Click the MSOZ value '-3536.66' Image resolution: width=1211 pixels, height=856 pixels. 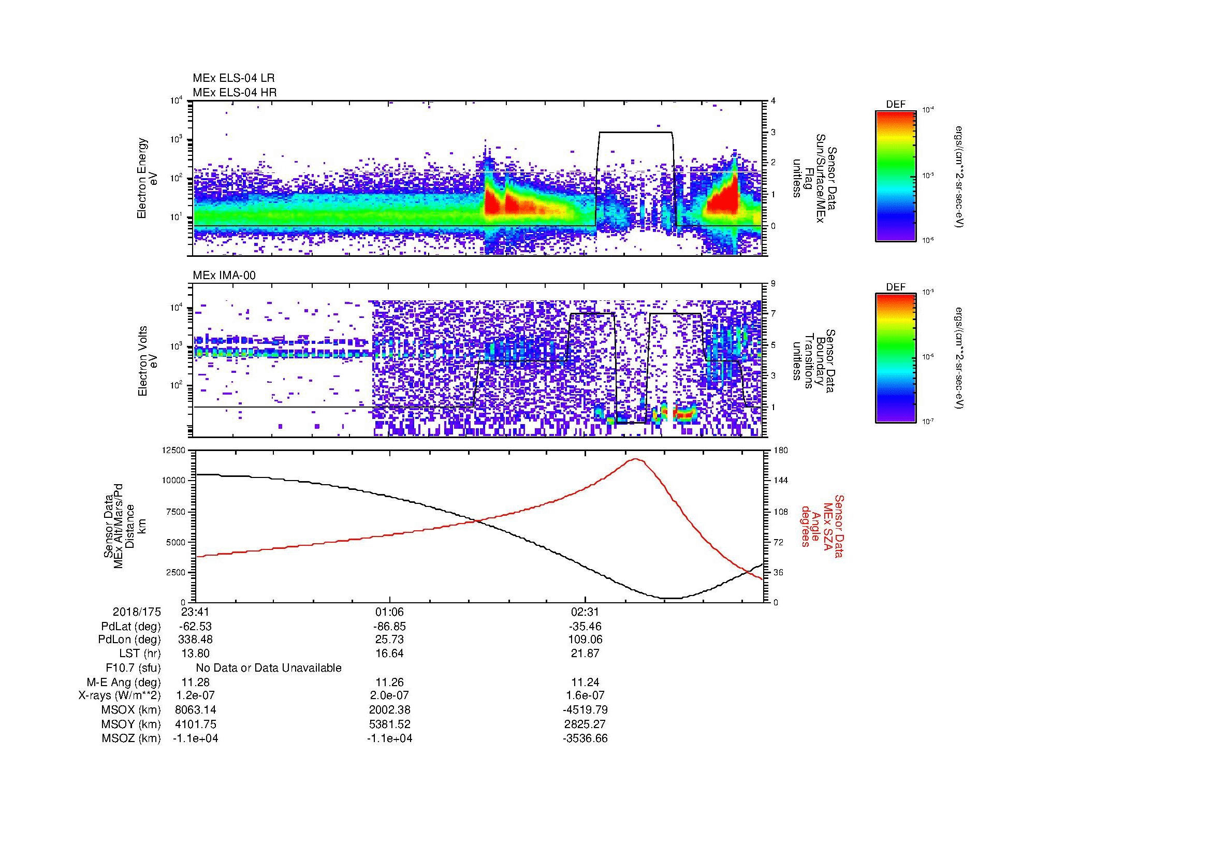585,738
